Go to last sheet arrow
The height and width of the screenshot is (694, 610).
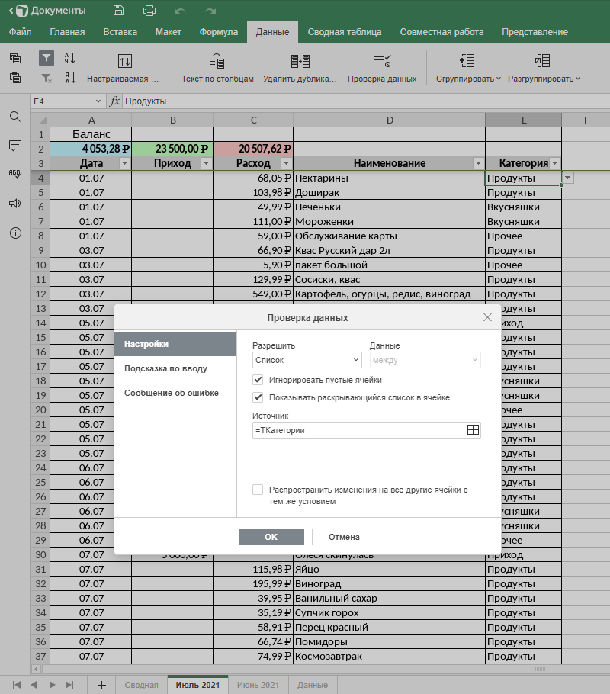[69, 685]
